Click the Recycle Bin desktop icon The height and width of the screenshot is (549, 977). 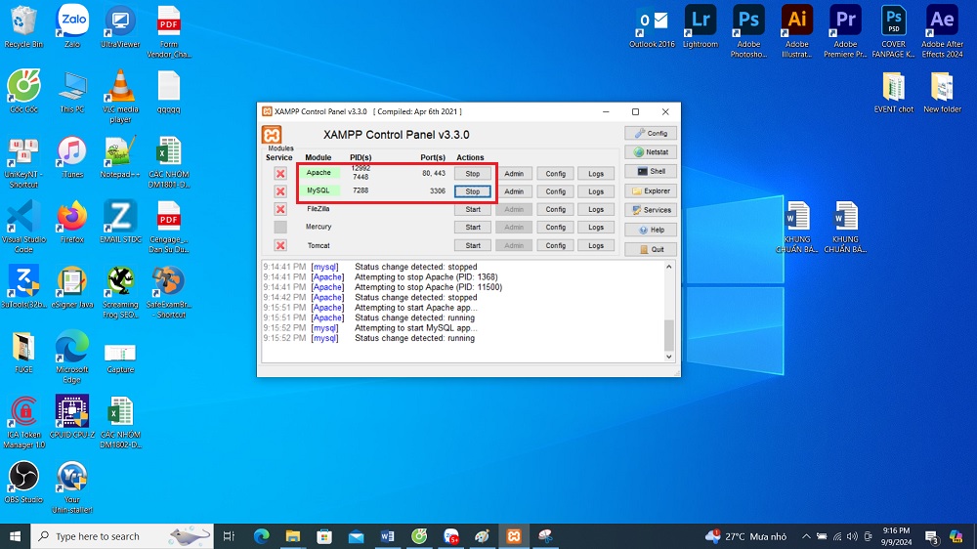(x=23, y=26)
